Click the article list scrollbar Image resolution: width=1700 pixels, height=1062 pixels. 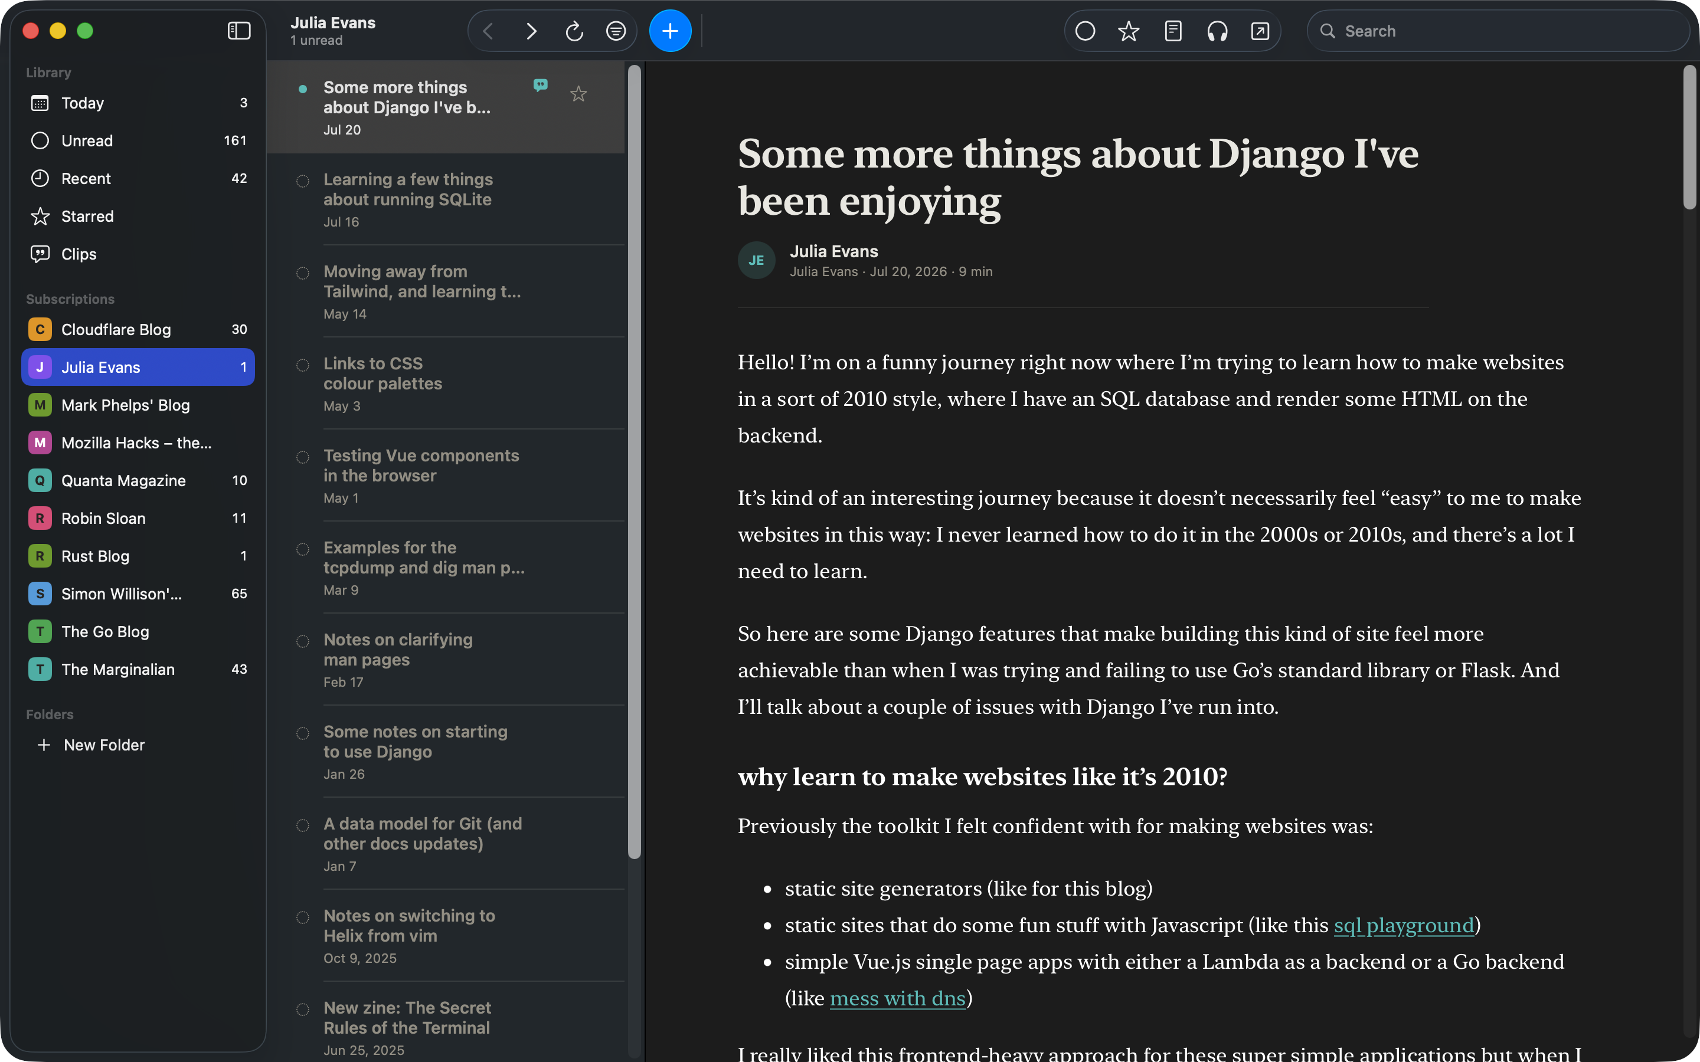pyautogui.click(x=635, y=461)
